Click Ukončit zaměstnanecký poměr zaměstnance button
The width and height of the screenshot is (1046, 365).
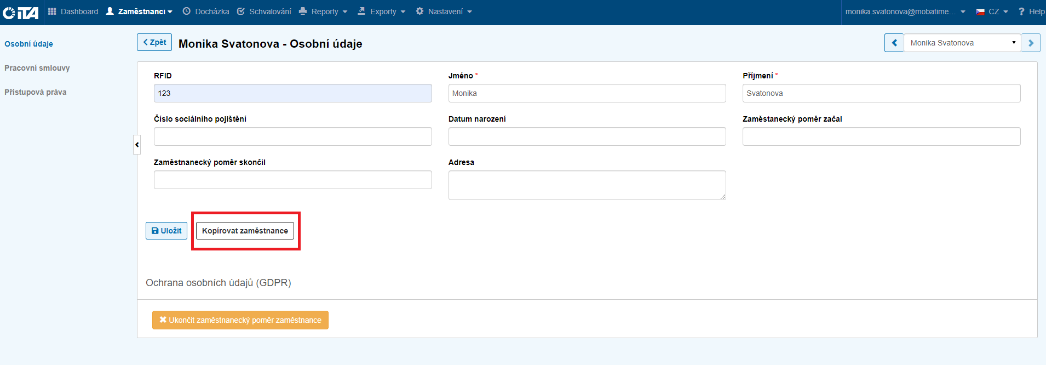pyautogui.click(x=240, y=320)
